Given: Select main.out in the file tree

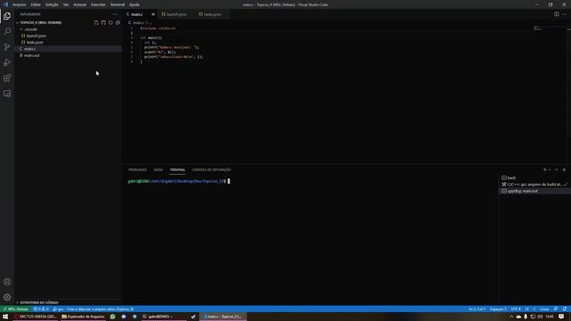Looking at the screenshot, I should click(31, 55).
